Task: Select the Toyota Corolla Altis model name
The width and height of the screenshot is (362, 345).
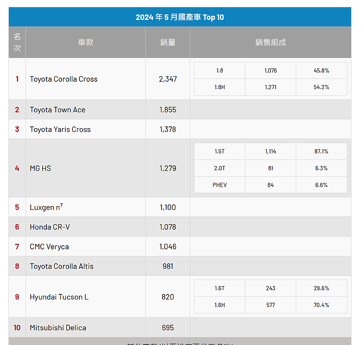Action: pyautogui.click(x=62, y=266)
